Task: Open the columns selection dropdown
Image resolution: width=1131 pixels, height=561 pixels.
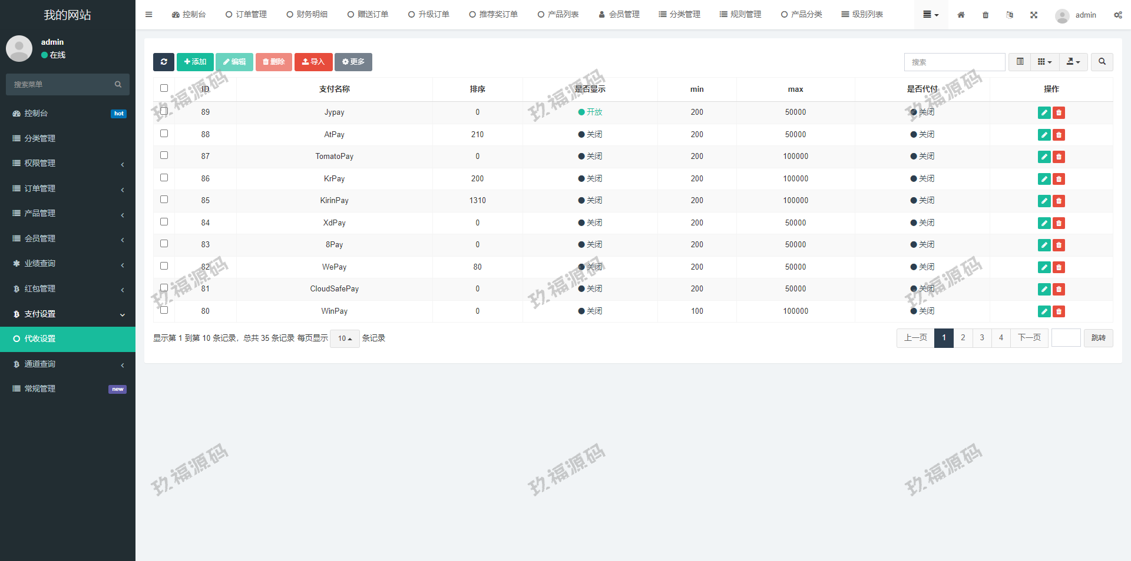Action: pos(1044,62)
